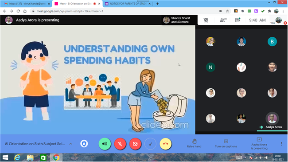The image size is (288, 162).
Task: Click Raise hand
Action: pos(194,143)
